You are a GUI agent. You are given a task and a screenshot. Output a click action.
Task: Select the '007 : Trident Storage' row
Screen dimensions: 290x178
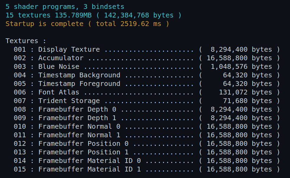coord(147,101)
